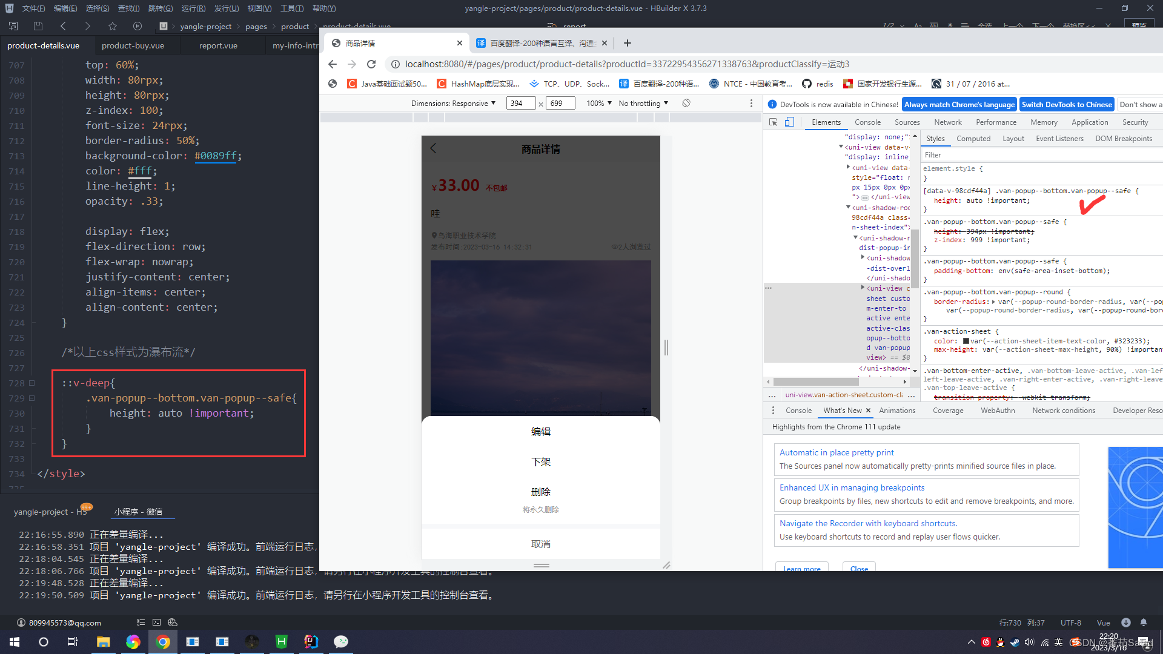The image size is (1163, 654).
Task: Open the product-buy.vue editor tab
Action: (133, 45)
